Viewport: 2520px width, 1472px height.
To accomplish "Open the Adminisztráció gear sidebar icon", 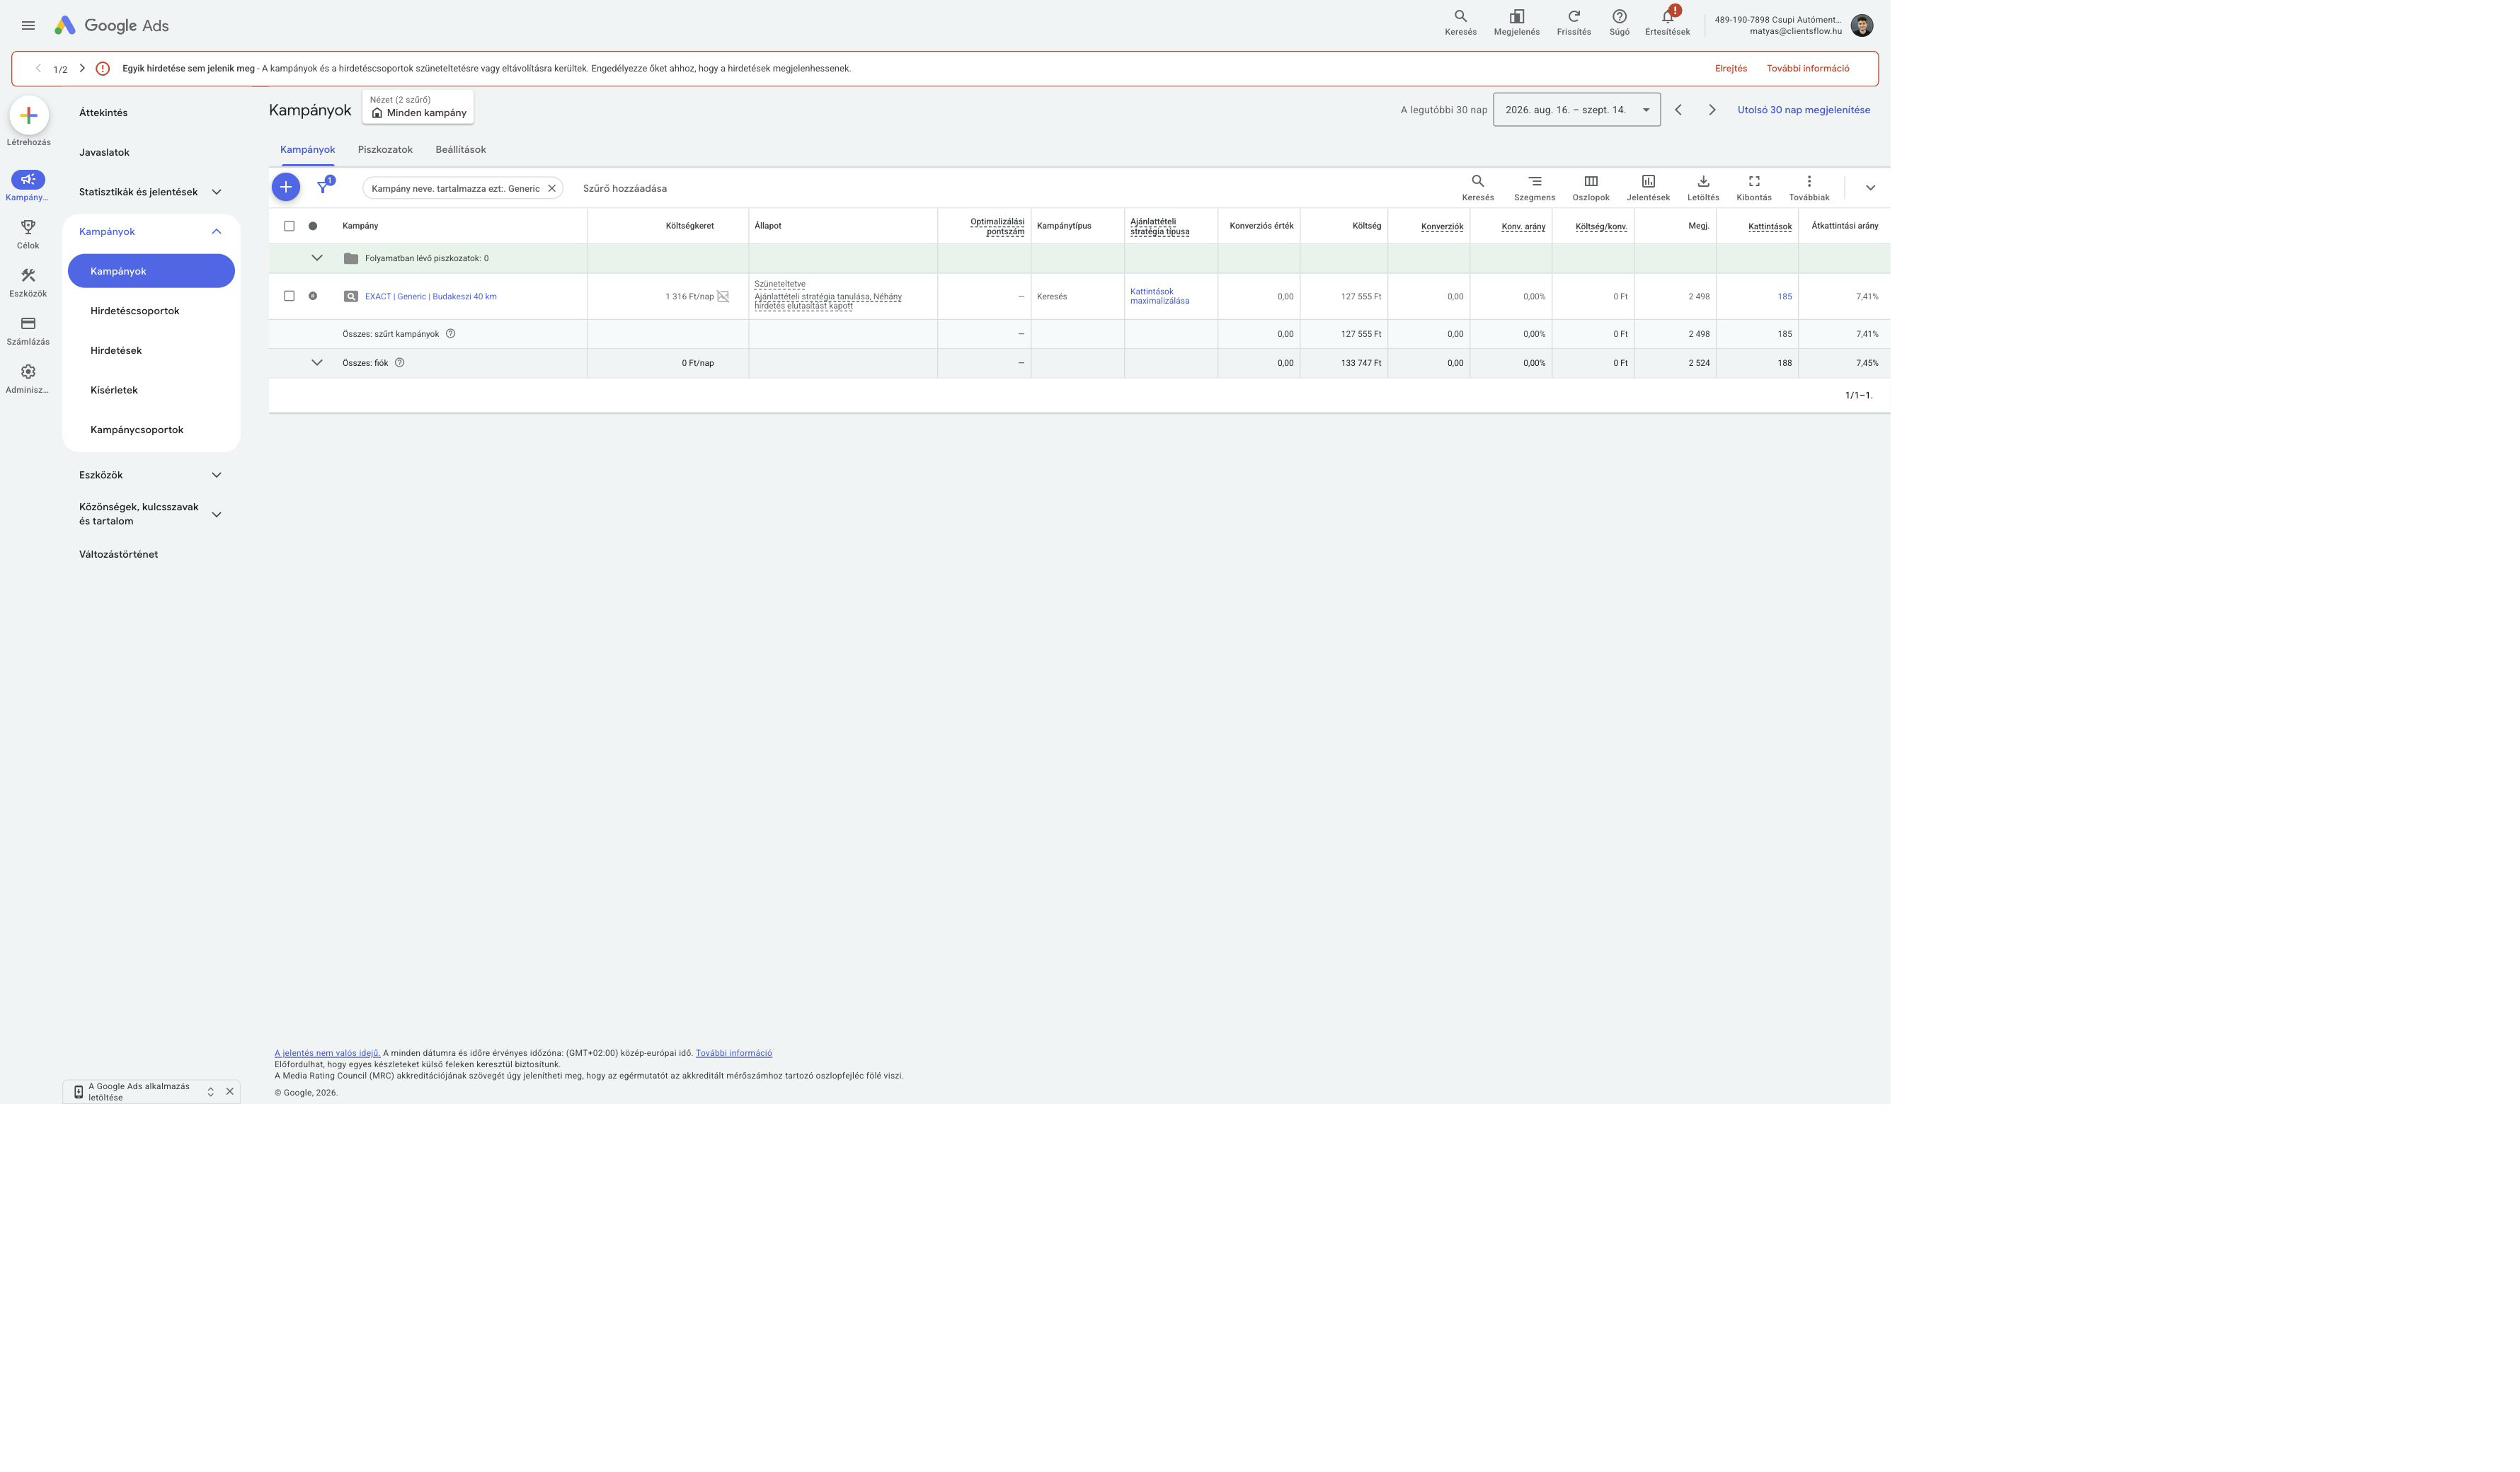I will (x=28, y=372).
